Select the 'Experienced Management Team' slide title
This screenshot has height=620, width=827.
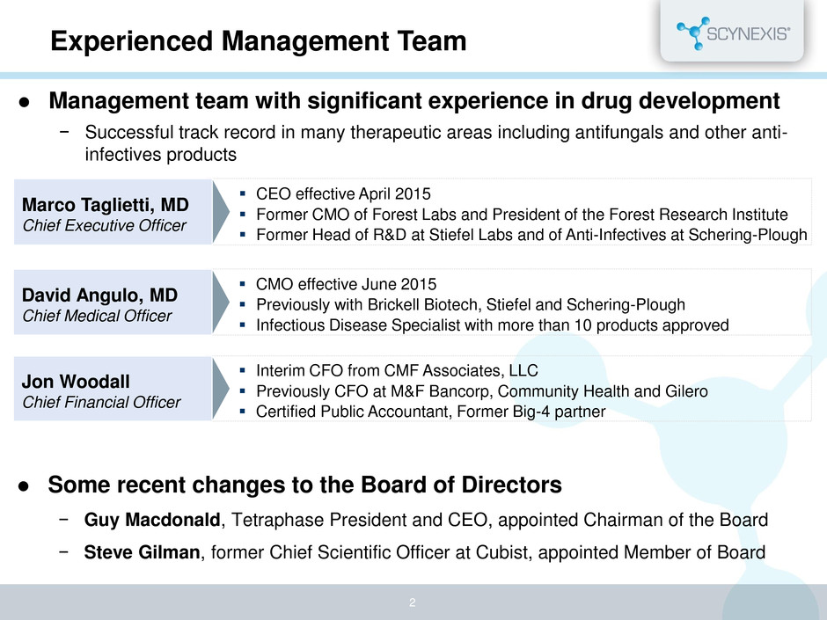[x=258, y=40]
